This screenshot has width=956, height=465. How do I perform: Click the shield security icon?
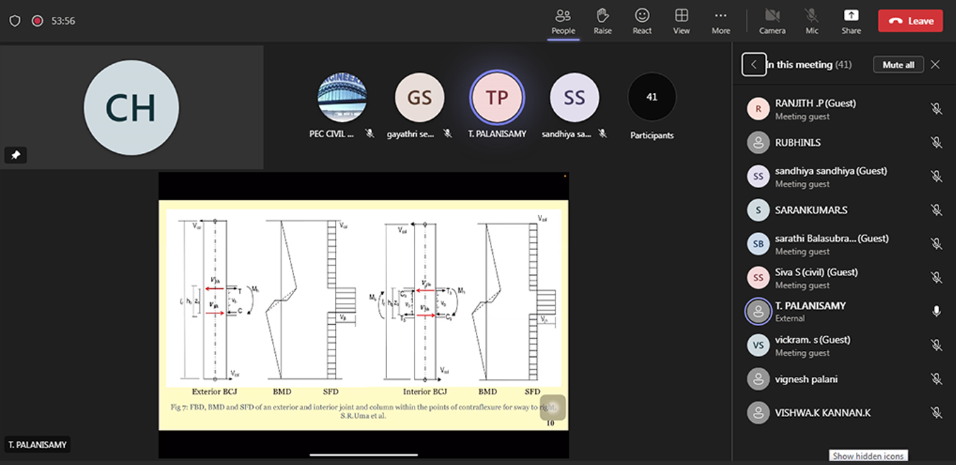pyautogui.click(x=15, y=21)
